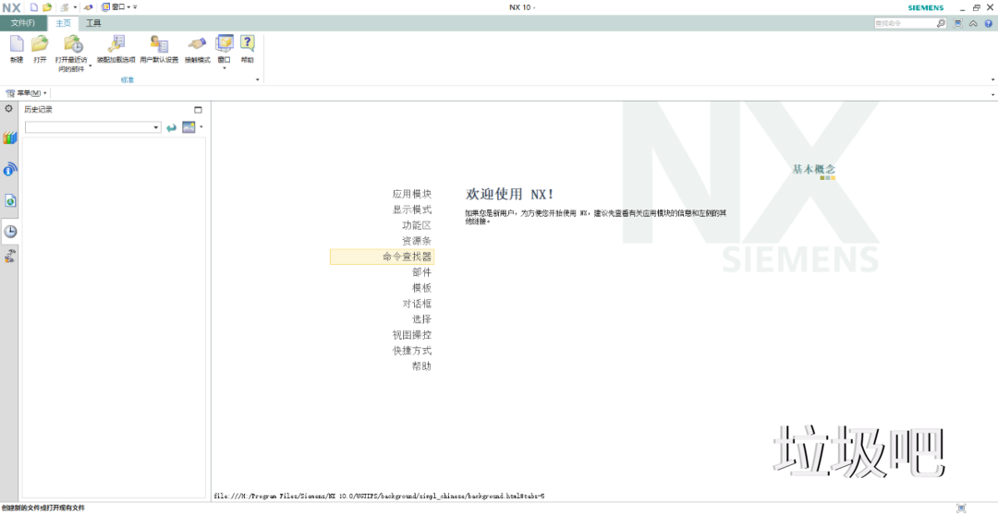Screen dimensions: 998x514
Task: Expand the 打开最近访问的部件 recent parts dropdown
Action: click(90, 66)
